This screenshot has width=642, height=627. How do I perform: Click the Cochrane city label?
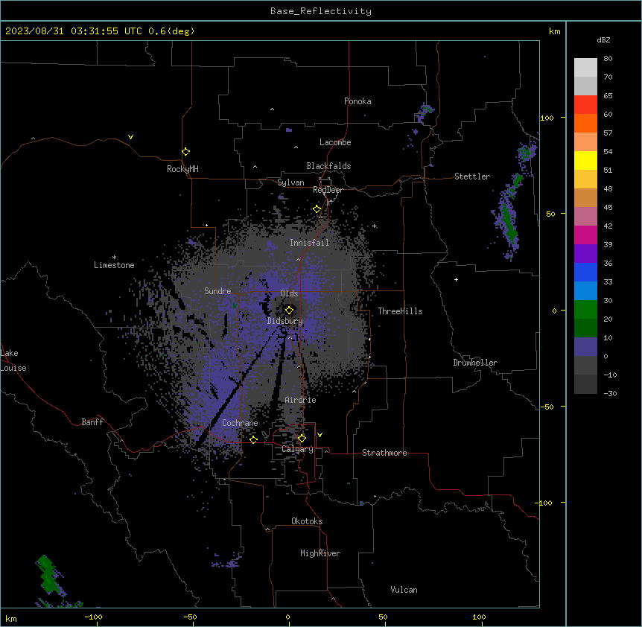(x=240, y=423)
